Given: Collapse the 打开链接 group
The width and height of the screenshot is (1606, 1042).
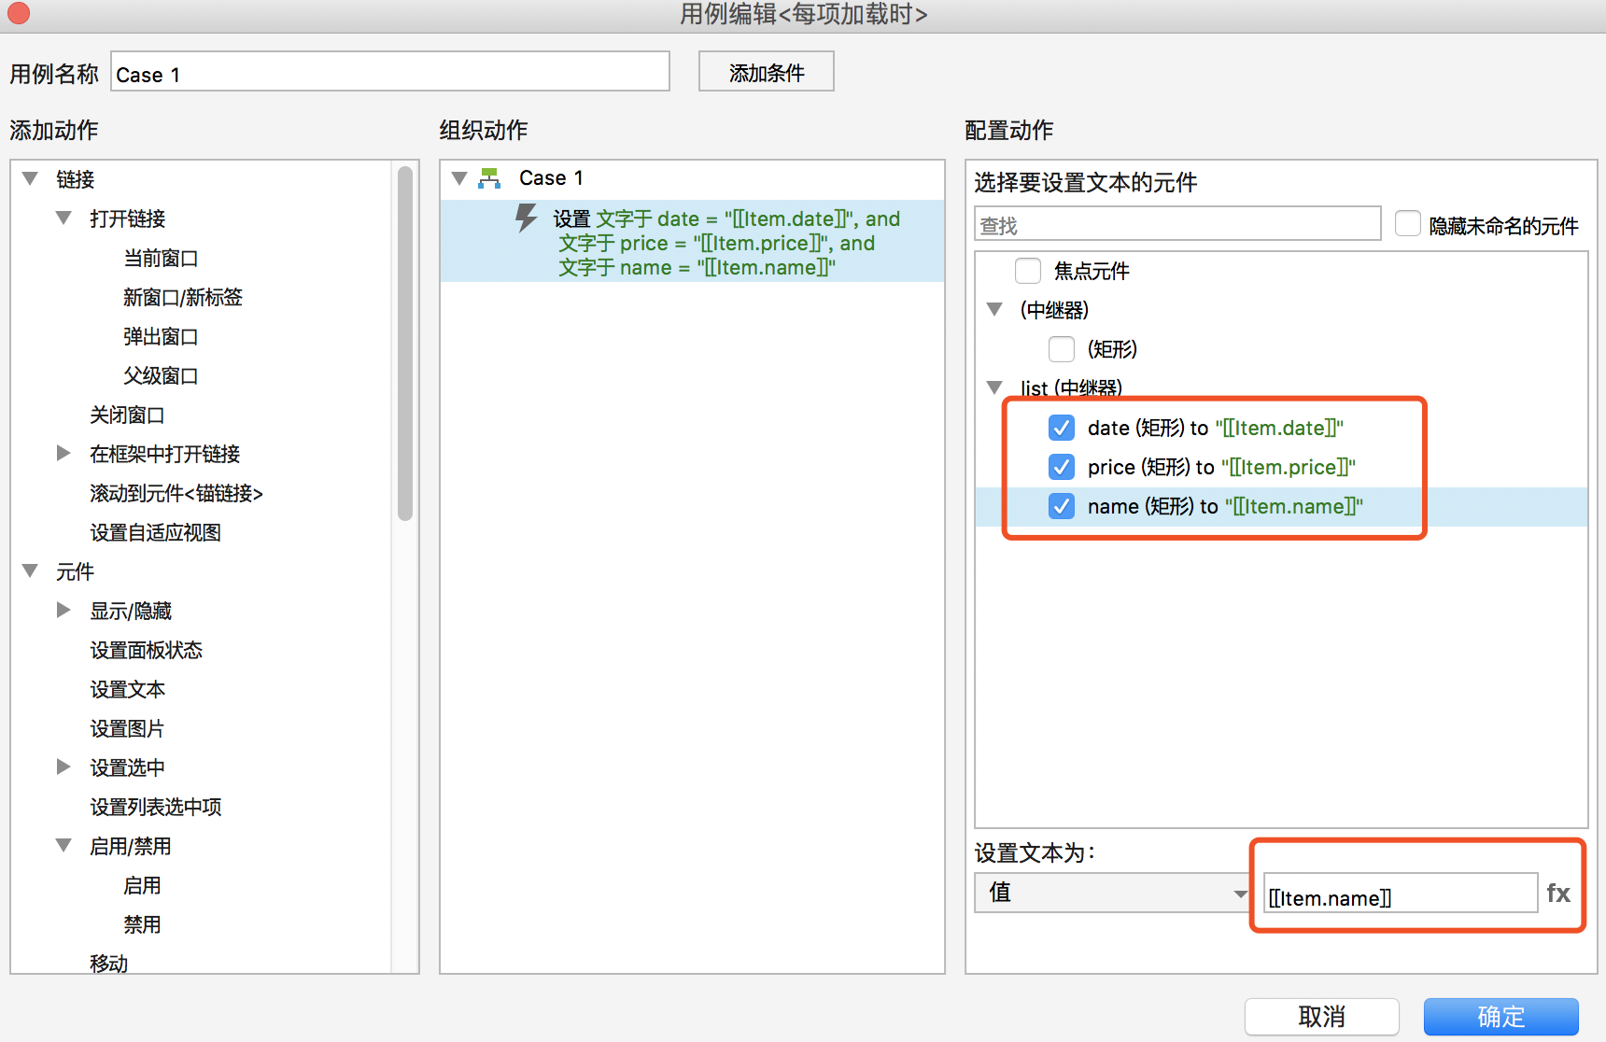Looking at the screenshot, I should pyautogui.click(x=63, y=218).
